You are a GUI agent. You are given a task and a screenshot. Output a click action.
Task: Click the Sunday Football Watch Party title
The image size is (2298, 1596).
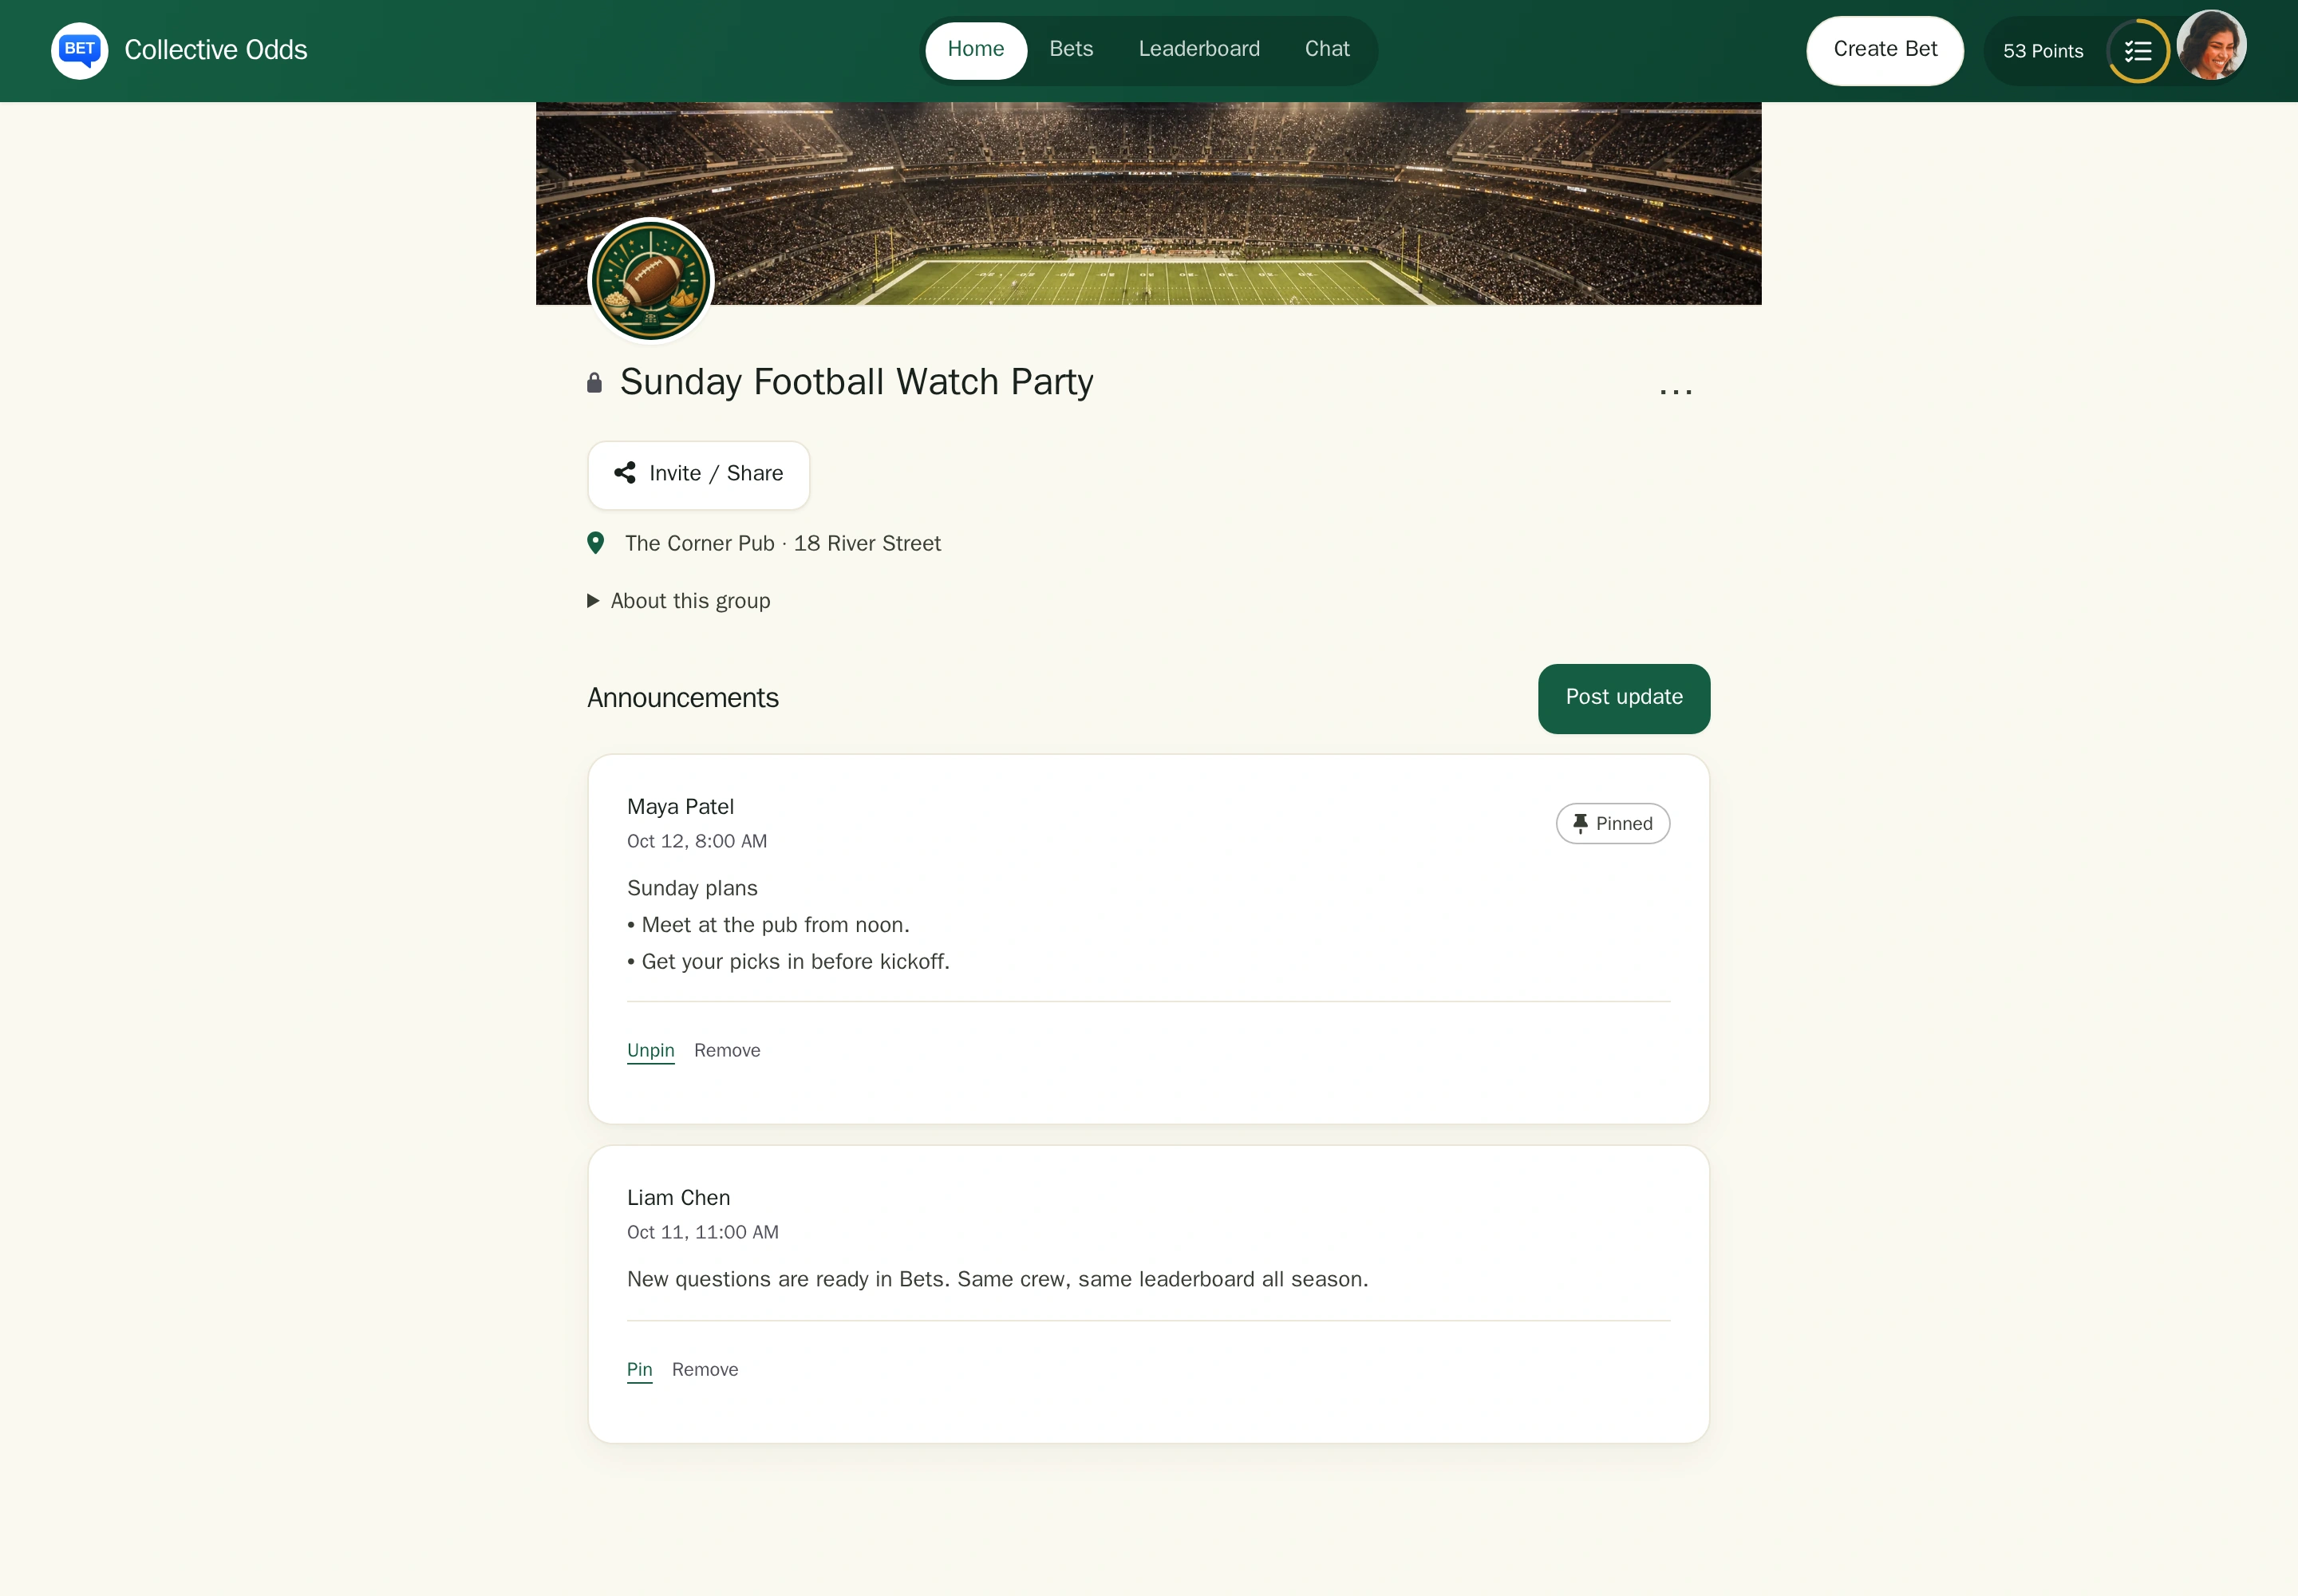click(857, 382)
